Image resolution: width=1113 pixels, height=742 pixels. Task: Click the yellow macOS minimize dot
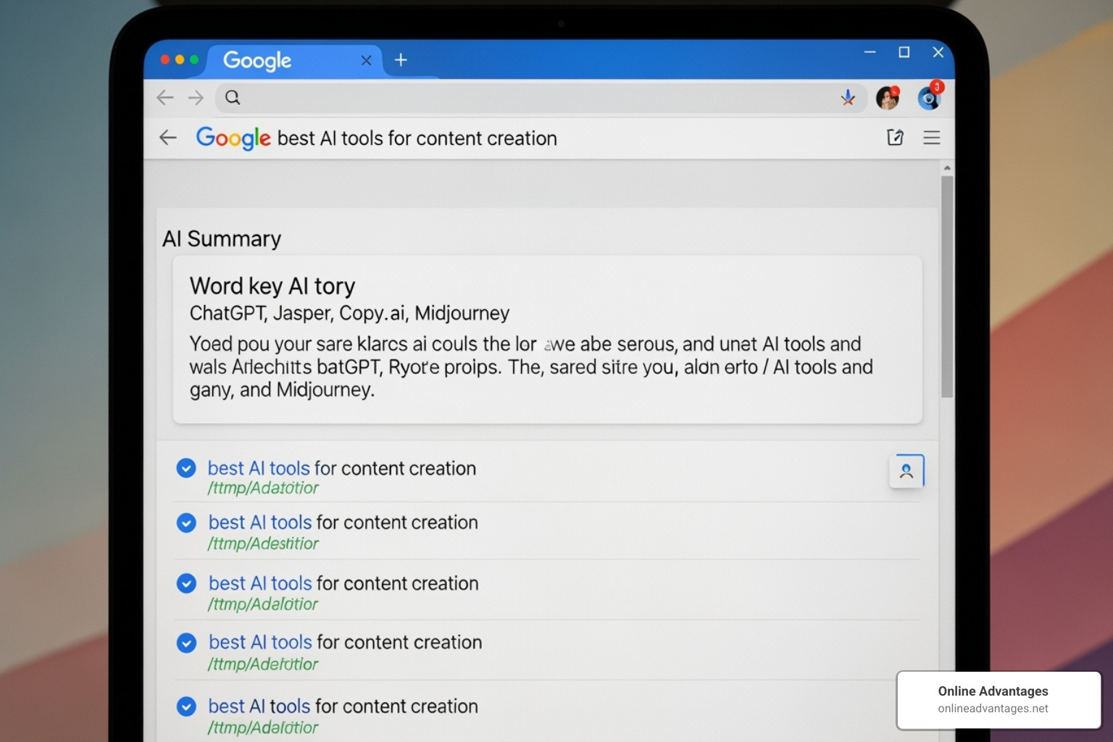(180, 59)
